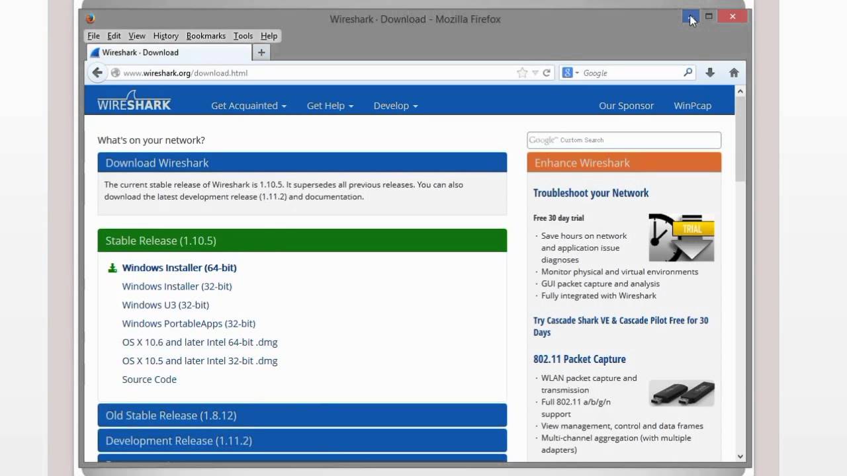Click the vertical scrollbar thumb
The width and height of the screenshot is (847, 476).
[740, 139]
